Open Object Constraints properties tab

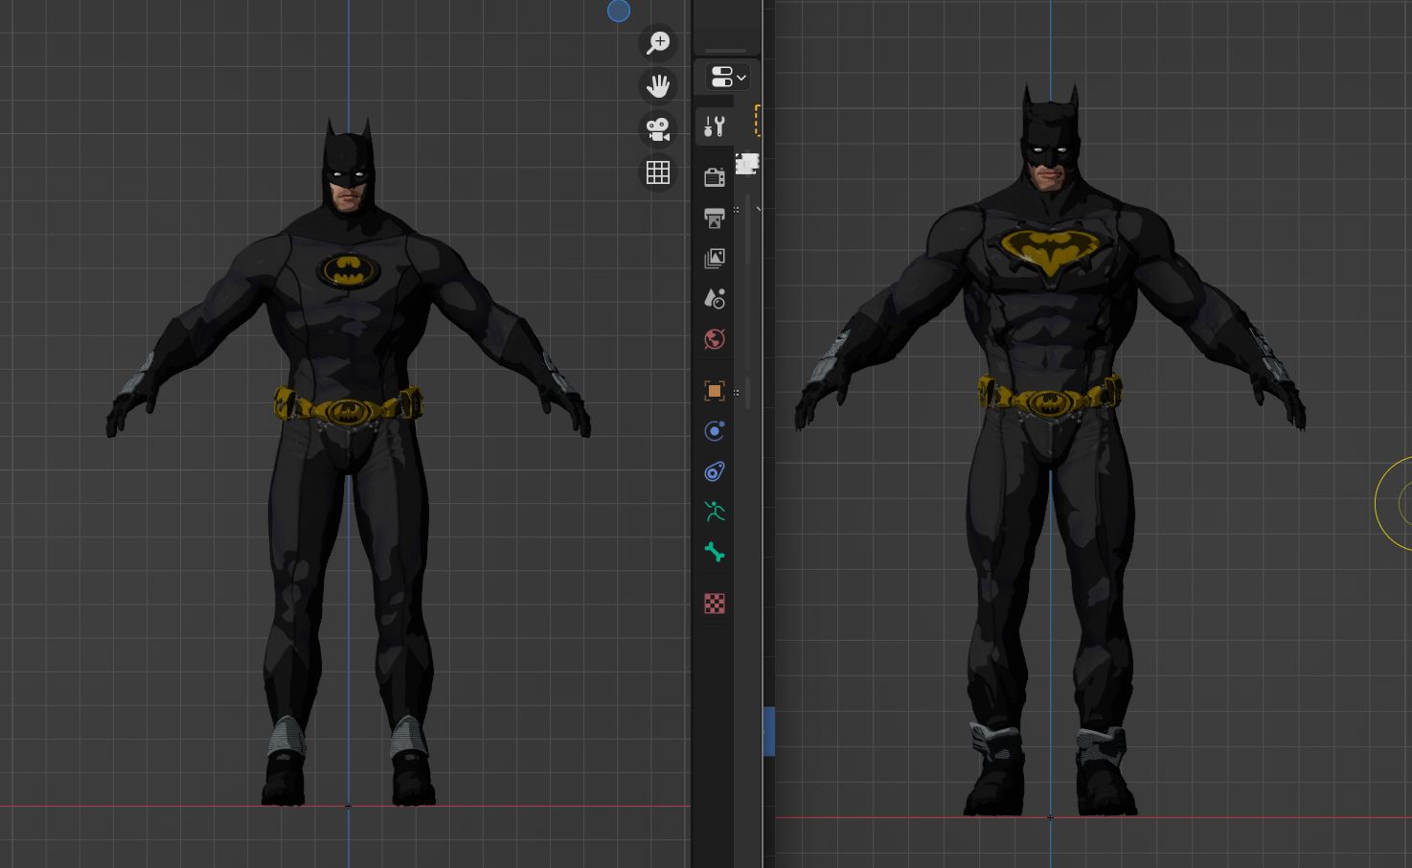point(715,471)
